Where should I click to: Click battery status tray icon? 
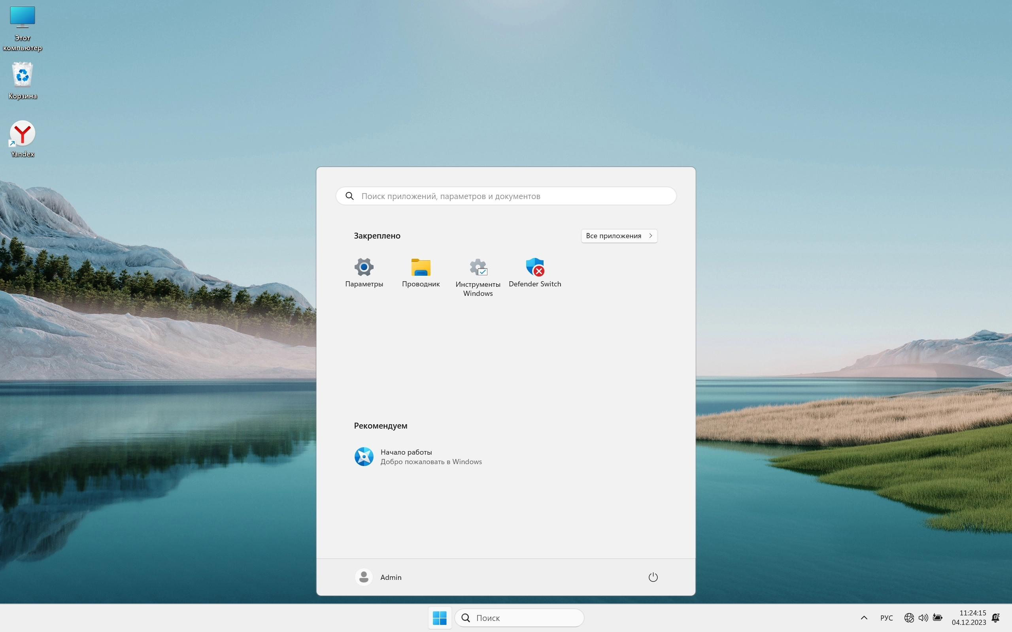(938, 618)
